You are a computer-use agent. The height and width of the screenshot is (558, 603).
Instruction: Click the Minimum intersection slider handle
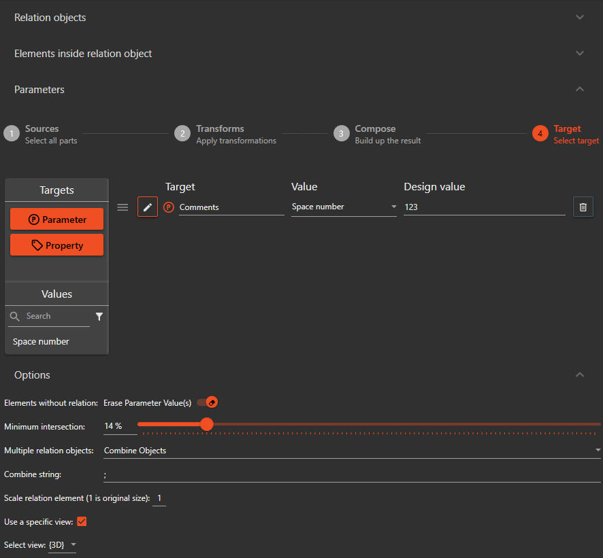click(x=207, y=424)
